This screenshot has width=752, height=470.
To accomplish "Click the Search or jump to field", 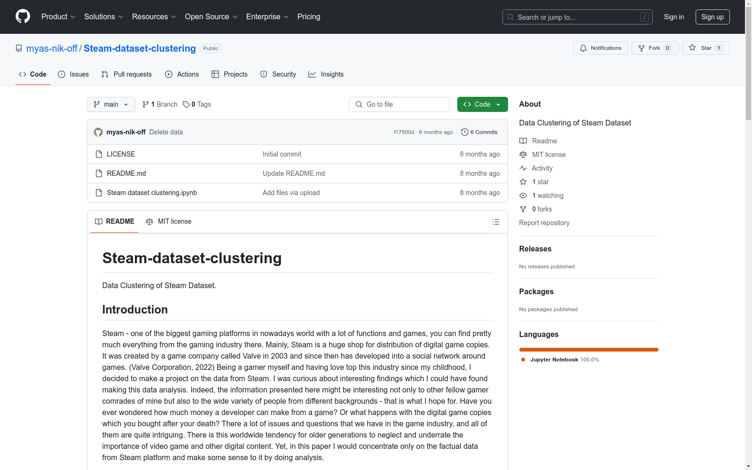I will click(577, 17).
